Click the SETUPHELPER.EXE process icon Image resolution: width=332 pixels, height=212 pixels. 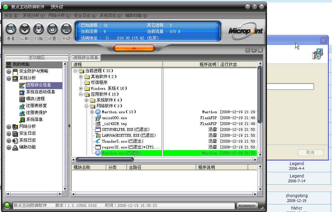(98, 129)
